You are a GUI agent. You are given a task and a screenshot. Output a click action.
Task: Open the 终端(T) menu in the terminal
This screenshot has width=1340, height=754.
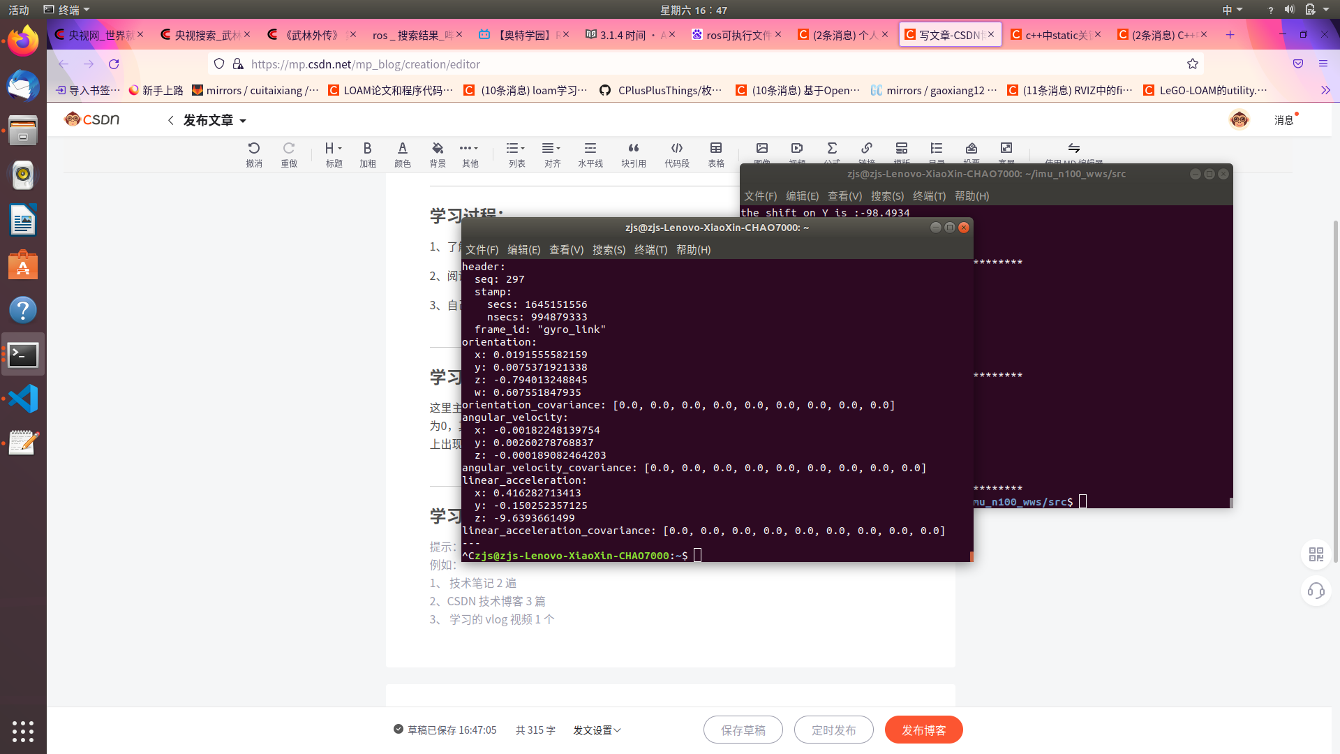point(651,249)
